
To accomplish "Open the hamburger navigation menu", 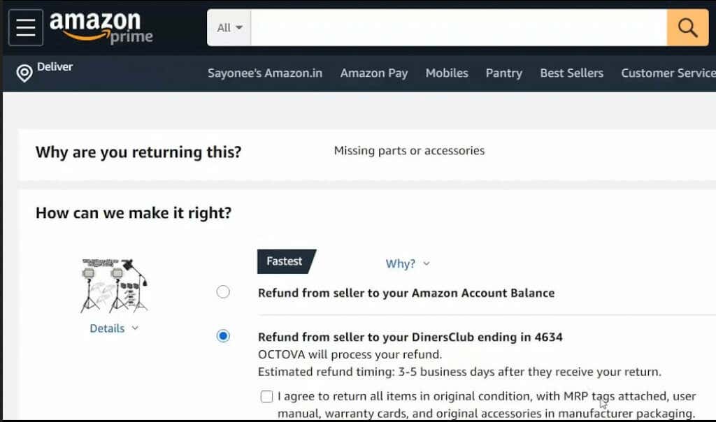I will (25, 27).
